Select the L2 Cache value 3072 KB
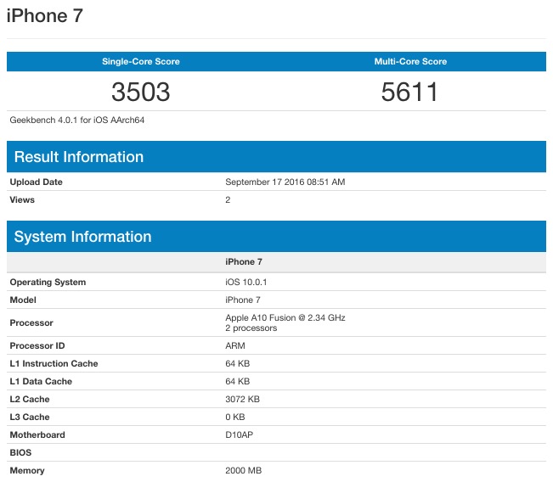Viewport: 553px width, 482px height. pyautogui.click(x=243, y=399)
